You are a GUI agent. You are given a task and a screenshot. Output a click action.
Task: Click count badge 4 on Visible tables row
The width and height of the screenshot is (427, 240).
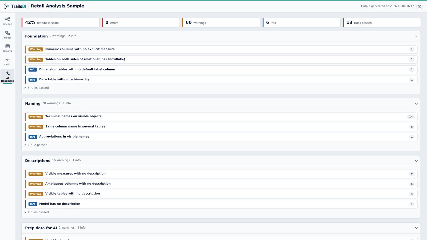(412, 194)
